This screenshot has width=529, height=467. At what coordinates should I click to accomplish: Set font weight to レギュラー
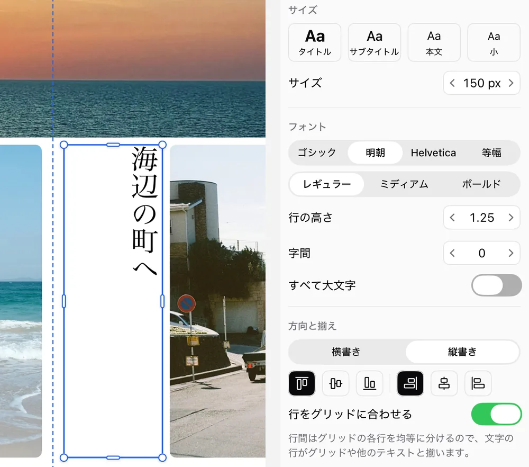coord(326,184)
